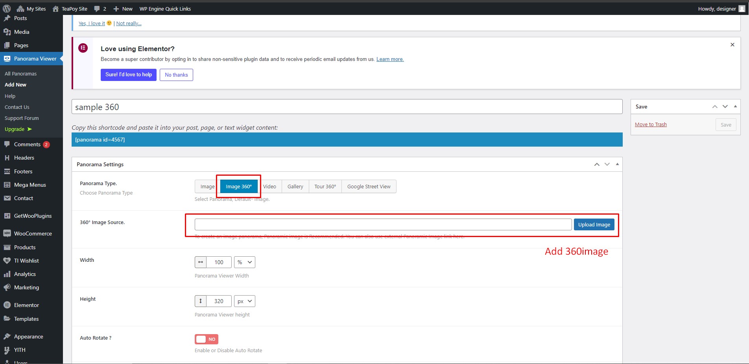Open All Panoramas submenu item
749x364 pixels.
pyautogui.click(x=20, y=74)
